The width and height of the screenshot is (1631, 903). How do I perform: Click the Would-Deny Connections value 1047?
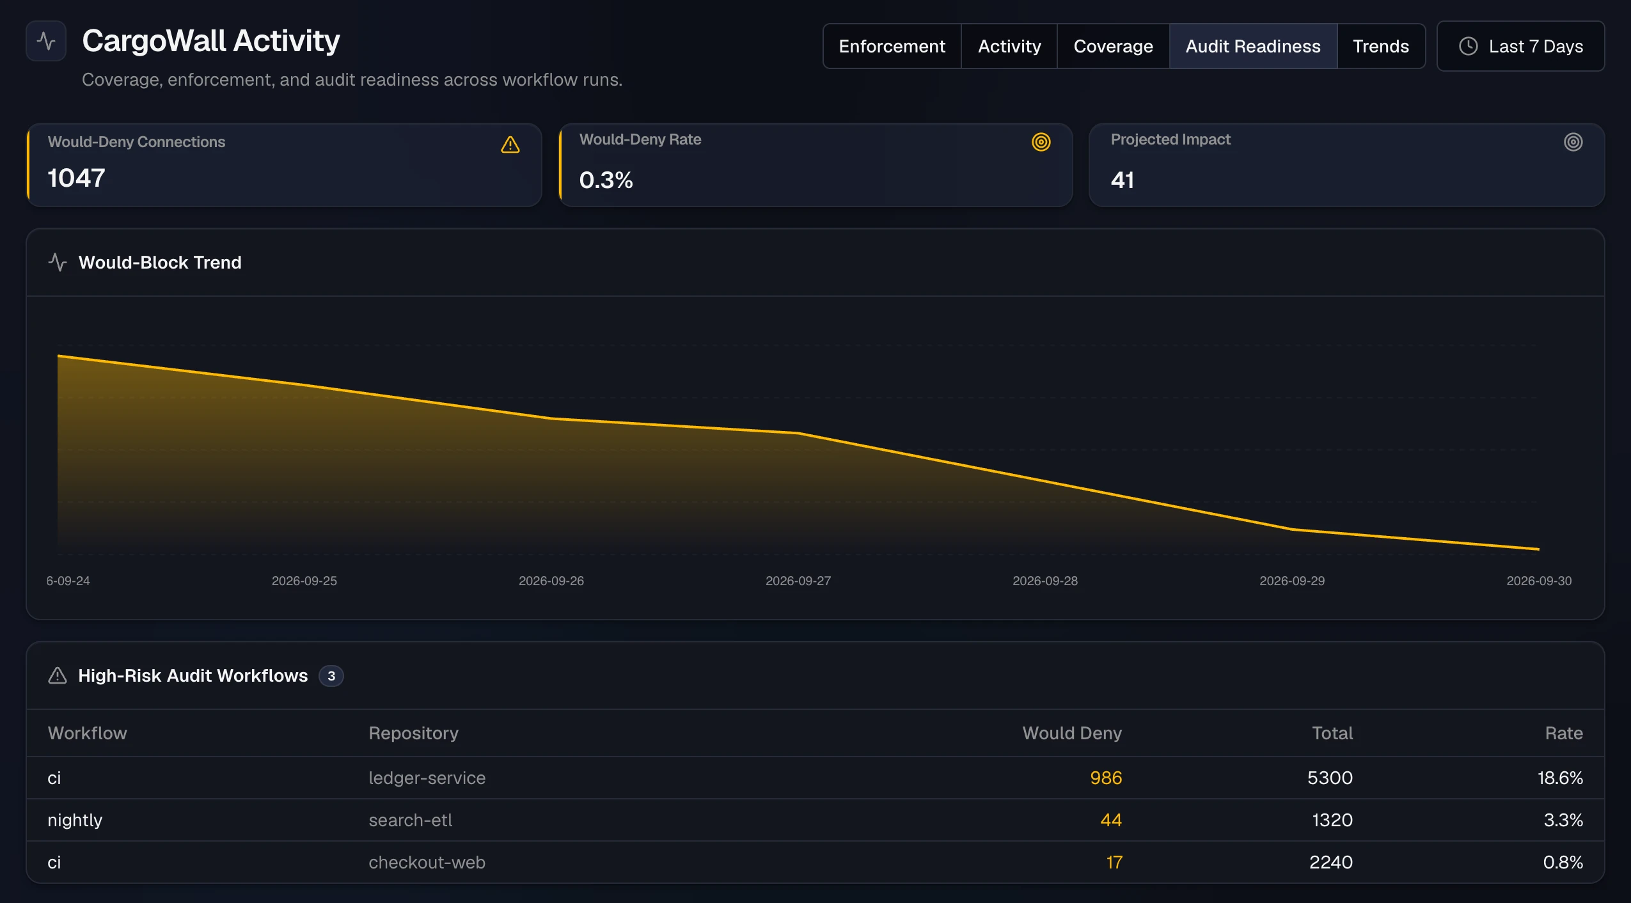(x=77, y=178)
